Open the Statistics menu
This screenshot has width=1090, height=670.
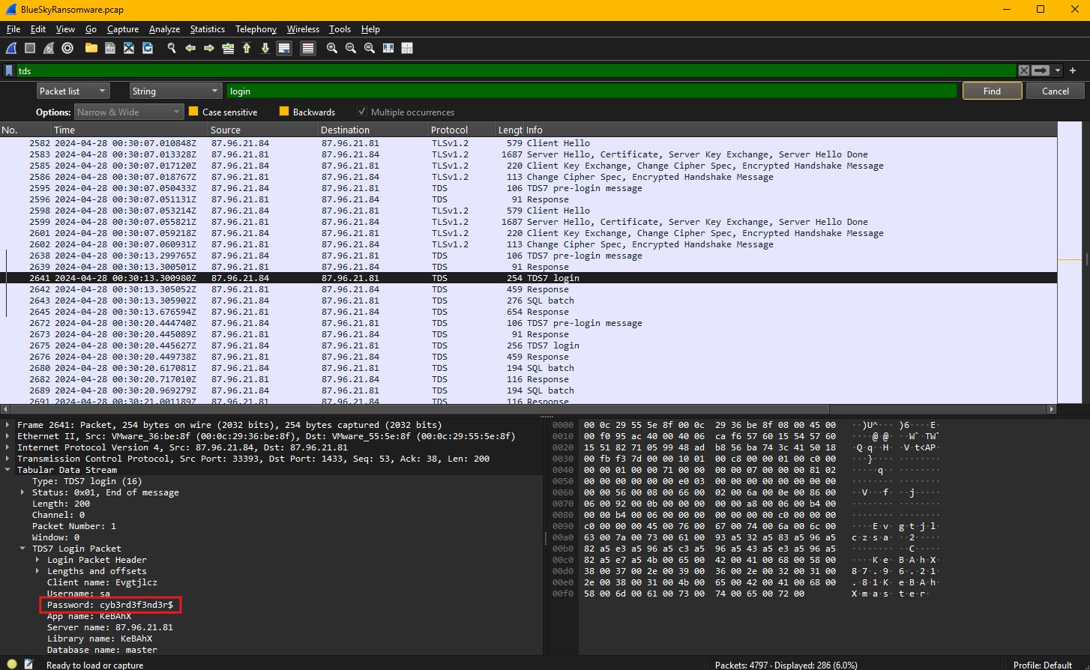(x=207, y=29)
